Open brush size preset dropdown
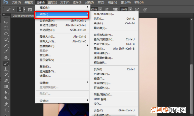 [24, 9]
